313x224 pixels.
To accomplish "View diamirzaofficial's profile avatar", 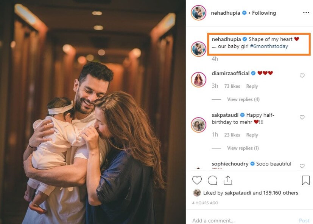I will (x=198, y=80).
